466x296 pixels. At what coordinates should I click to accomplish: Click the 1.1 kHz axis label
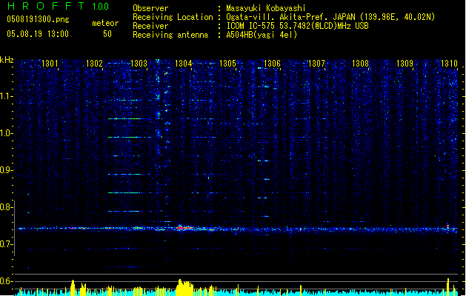pos(7,96)
